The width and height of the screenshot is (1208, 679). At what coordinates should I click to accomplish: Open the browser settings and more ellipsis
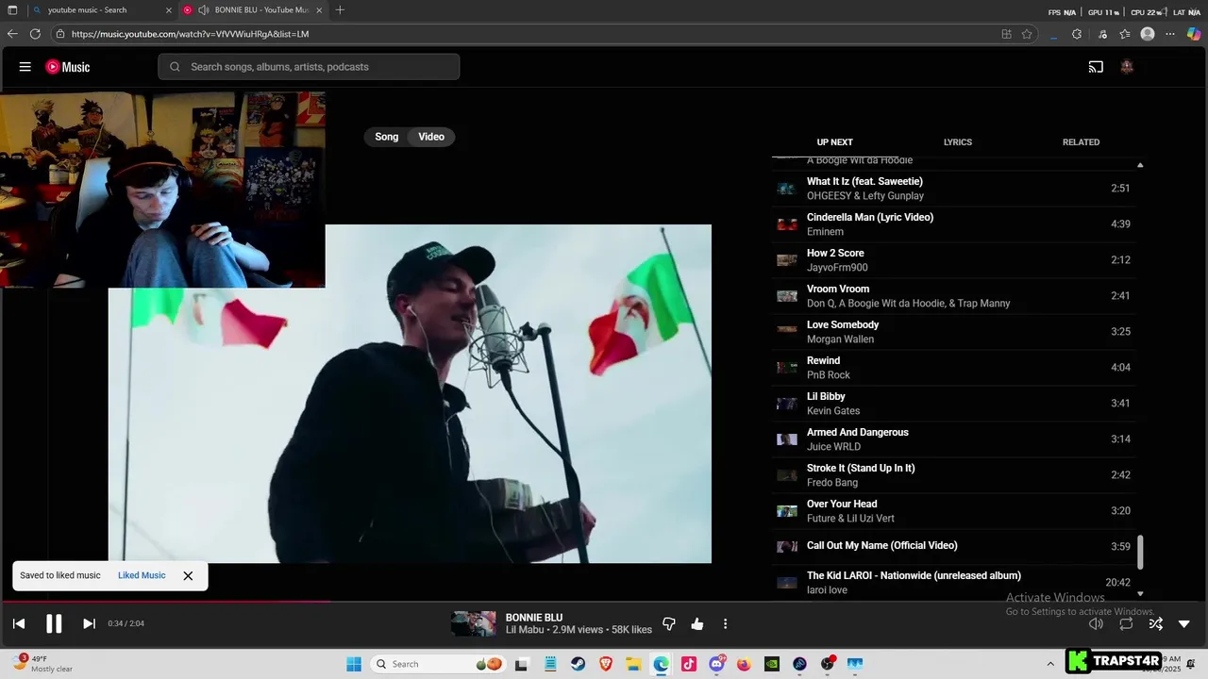[1170, 34]
